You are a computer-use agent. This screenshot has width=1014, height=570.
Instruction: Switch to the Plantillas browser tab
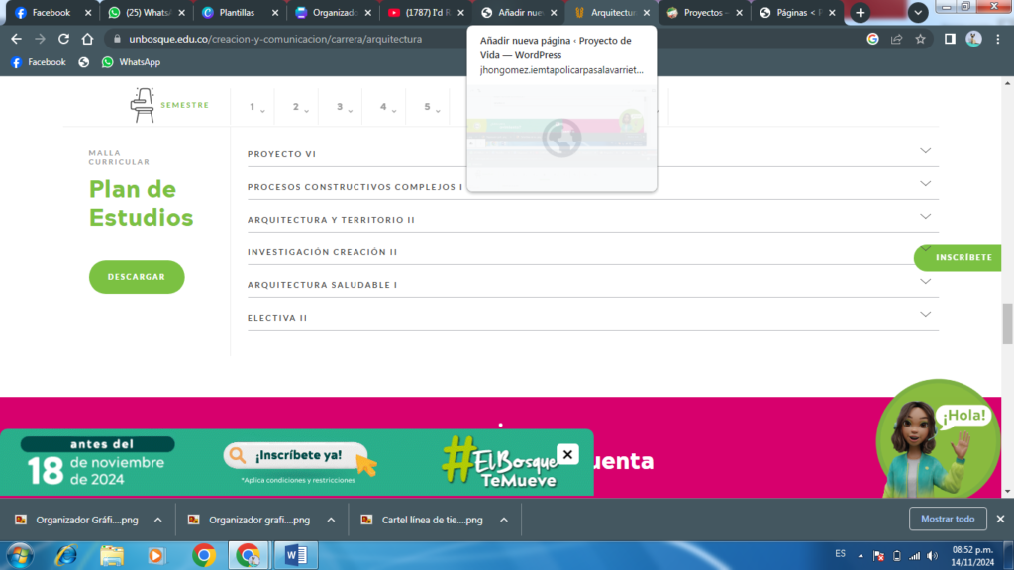[x=236, y=13]
